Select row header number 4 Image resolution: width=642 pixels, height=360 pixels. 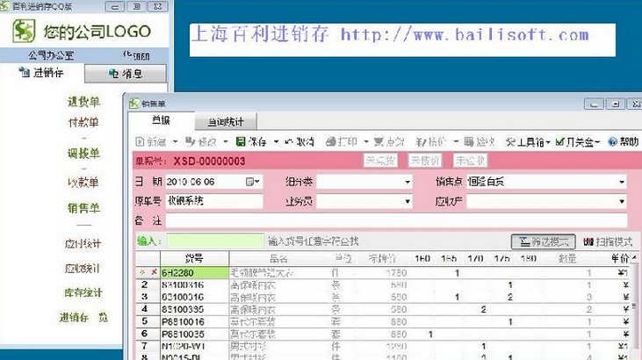[144, 309]
